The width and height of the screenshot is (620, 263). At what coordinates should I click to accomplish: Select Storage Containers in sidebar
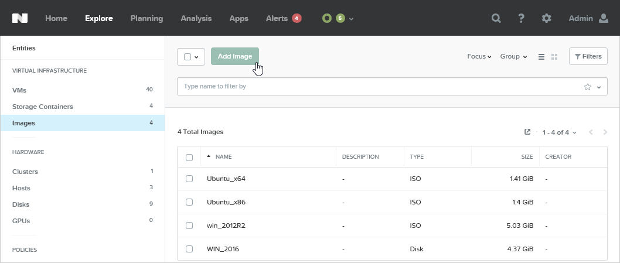point(43,107)
